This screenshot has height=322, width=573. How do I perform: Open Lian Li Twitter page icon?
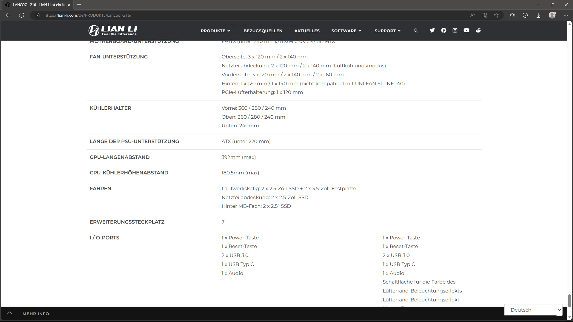[x=432, y=30]
